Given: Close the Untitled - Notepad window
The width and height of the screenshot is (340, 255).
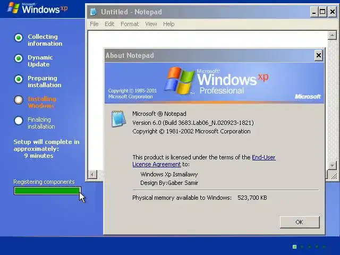Looking at the screenshot, I should [332, 12].
